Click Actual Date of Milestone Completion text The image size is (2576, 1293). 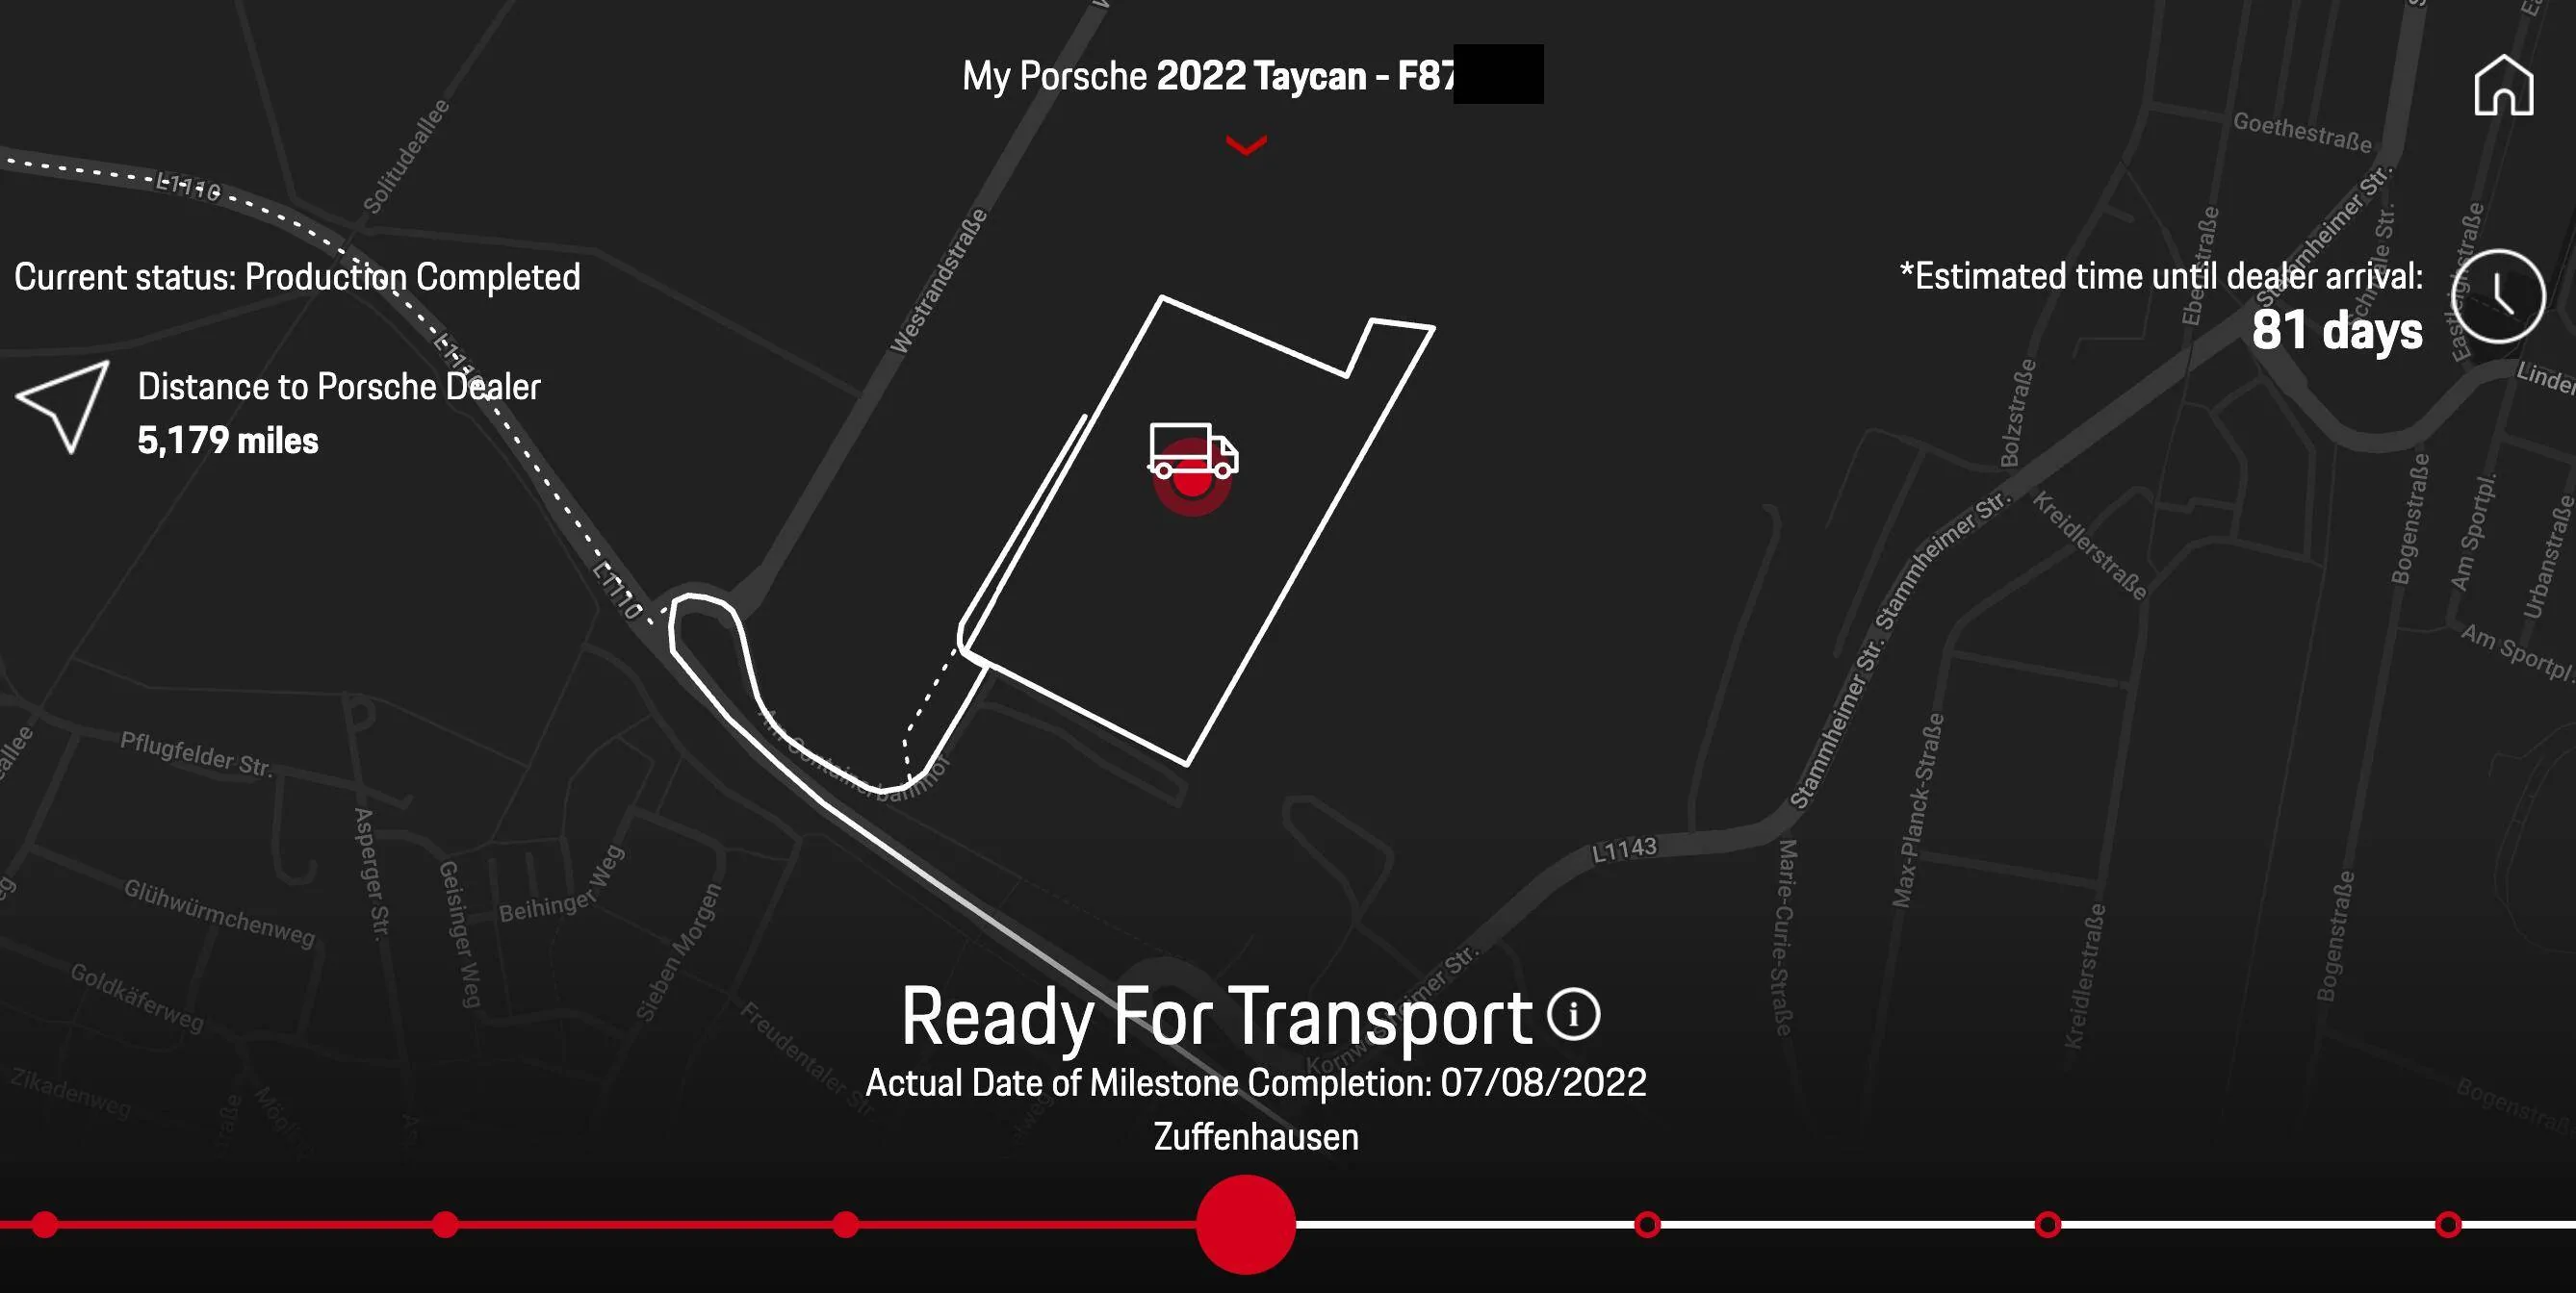1256,1083
